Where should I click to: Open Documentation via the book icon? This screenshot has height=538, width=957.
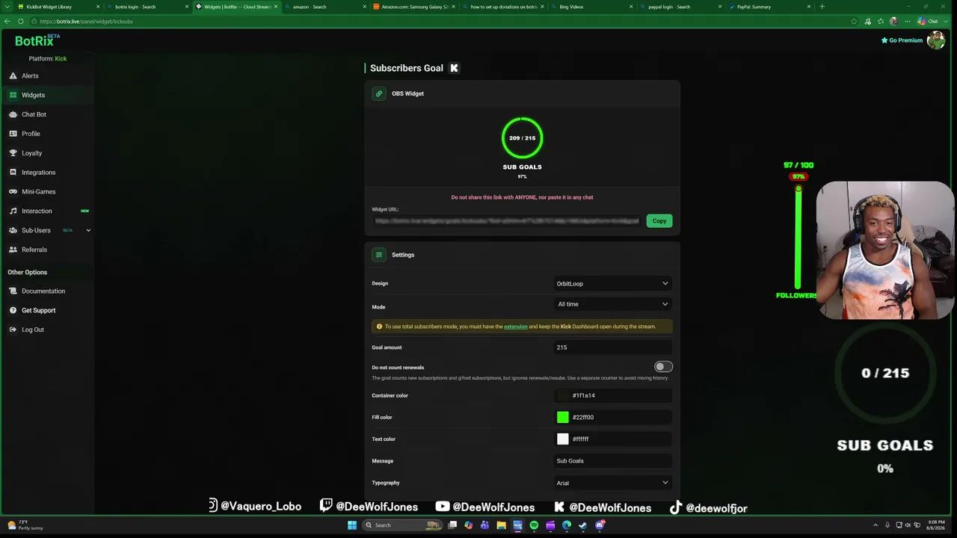(x=13, y=291)
